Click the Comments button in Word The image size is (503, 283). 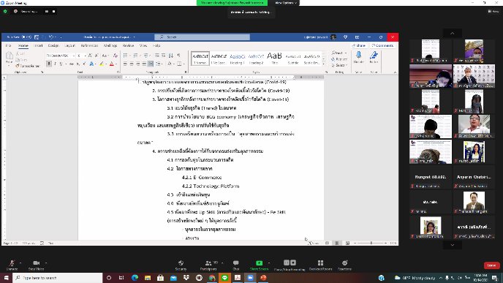click(x=382, y=45)
